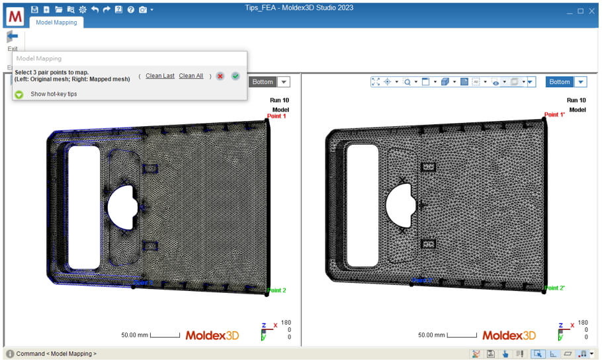This screenshot has width=602, height=363.
Task: Click the help question mark icon
Action: click(131, 9)
